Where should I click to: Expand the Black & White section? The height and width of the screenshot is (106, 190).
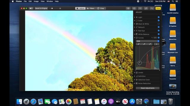134,24
